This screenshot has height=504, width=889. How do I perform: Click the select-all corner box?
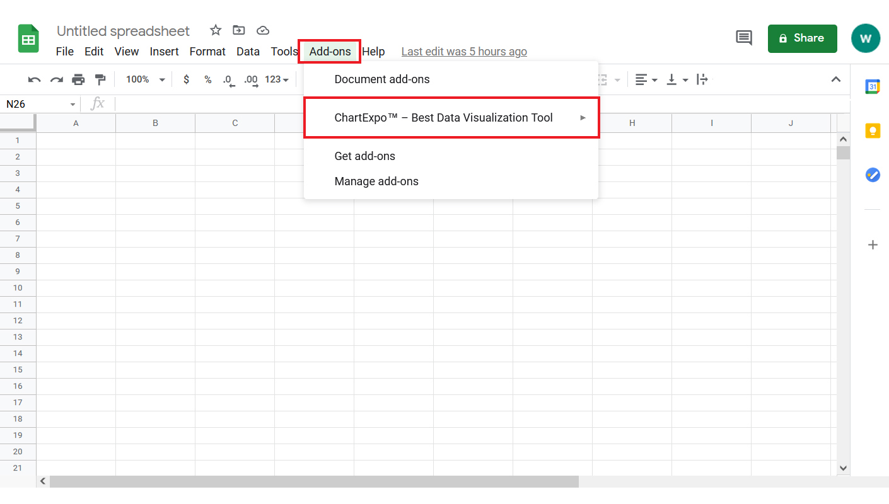point(18,123)
